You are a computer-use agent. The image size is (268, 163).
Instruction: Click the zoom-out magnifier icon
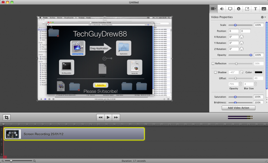pyautogui.click(x=3, y=161)
